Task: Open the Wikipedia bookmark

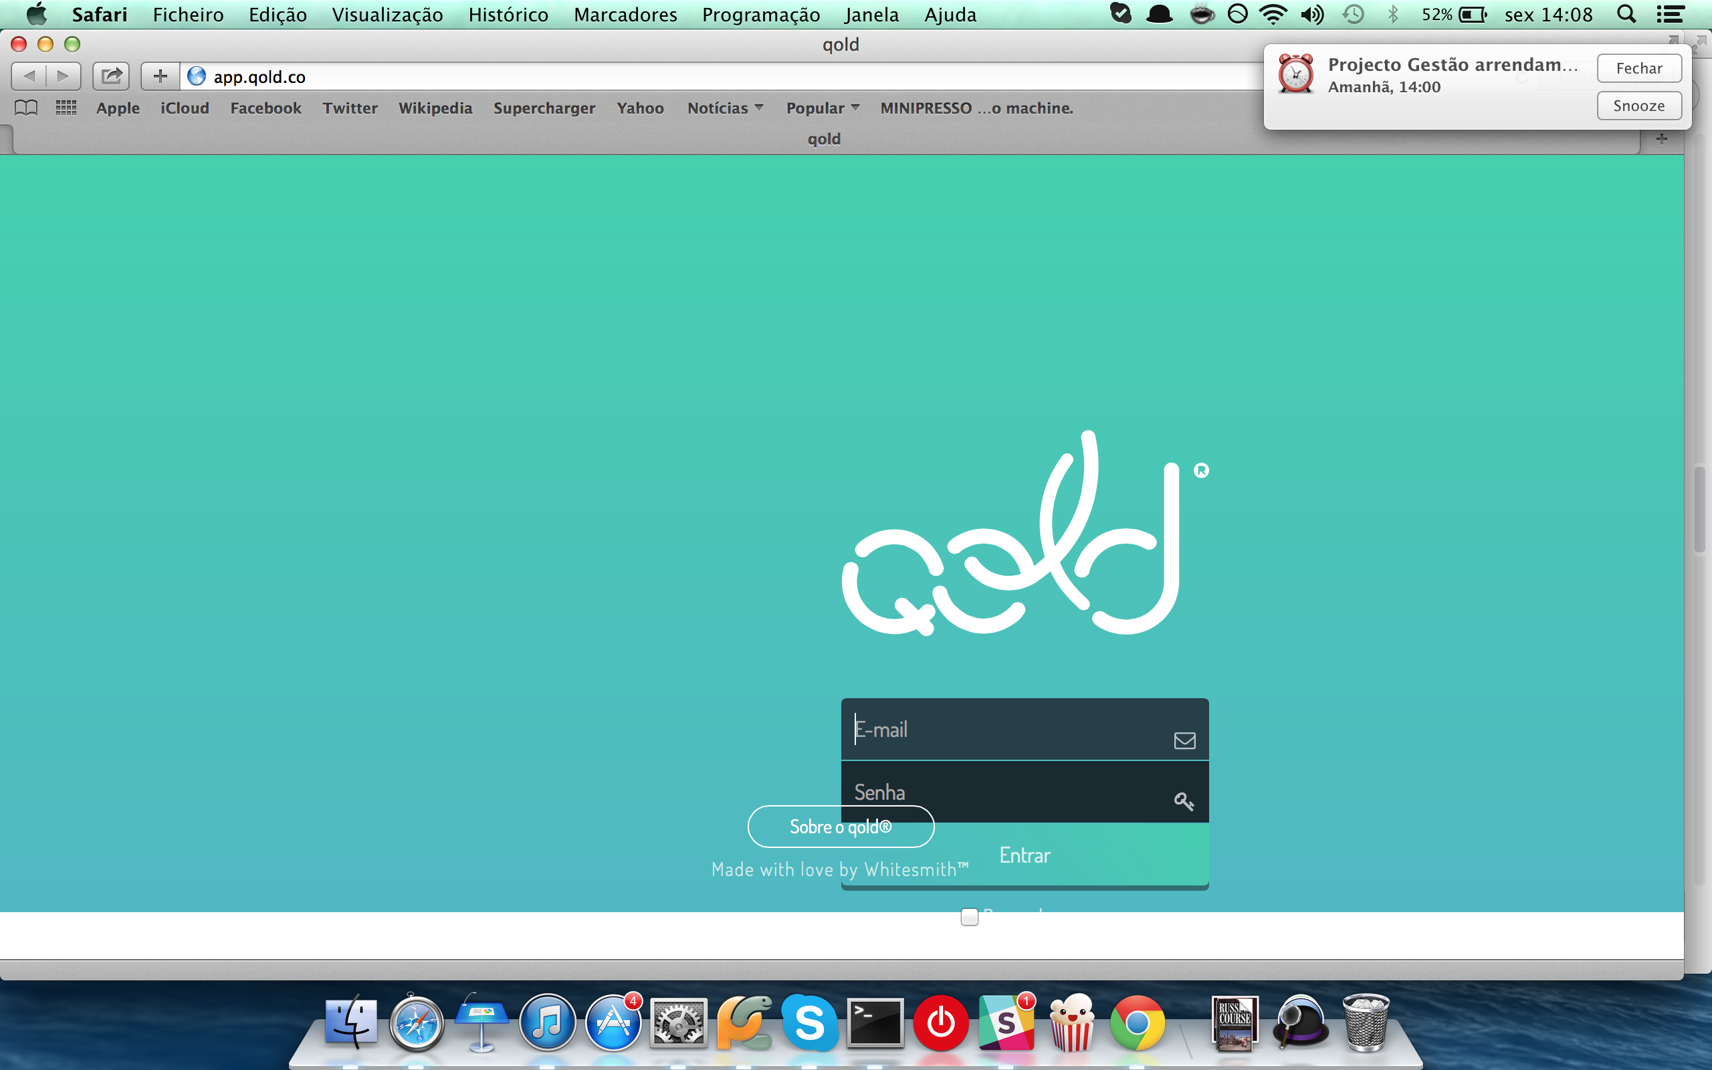Action: 435,108
